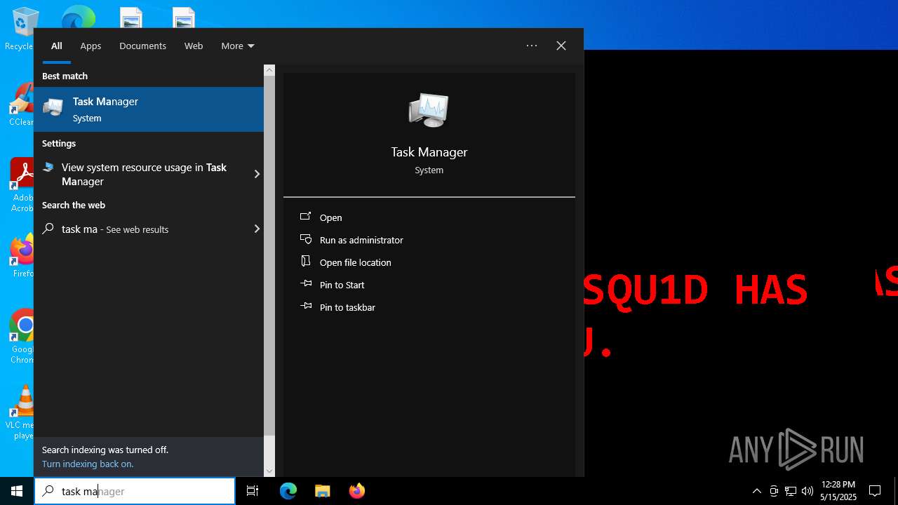
Task: Show hidden tray icons chevron
Action: click(756, 491)
